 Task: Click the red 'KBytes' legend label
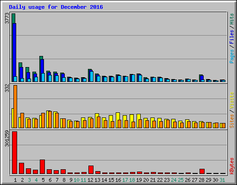(x=231, y=166)
